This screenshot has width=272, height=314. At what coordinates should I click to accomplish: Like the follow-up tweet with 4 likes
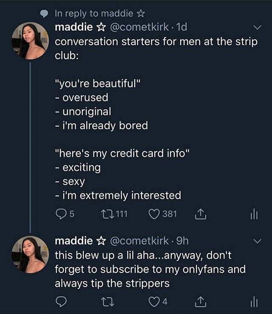click(x=154, y=302)
